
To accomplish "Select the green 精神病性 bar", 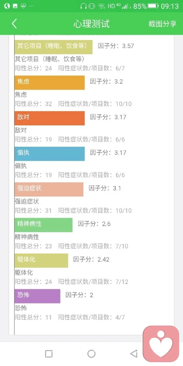I will pyautogui.click(x=43, y=225).
